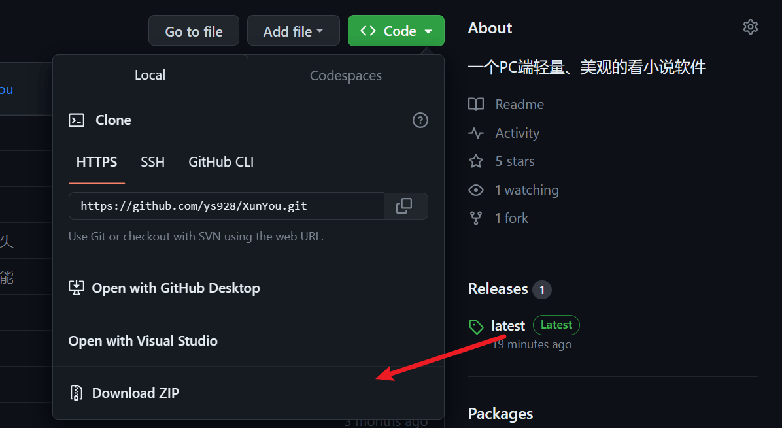
Task: Expand the Add file dropdown
Action: tap(293, 31)
